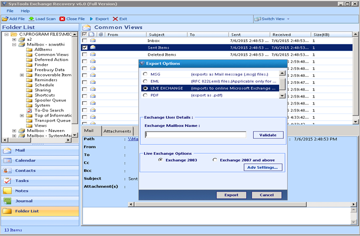Toggle the select-all header checkbox

click(x=85, y=34)
